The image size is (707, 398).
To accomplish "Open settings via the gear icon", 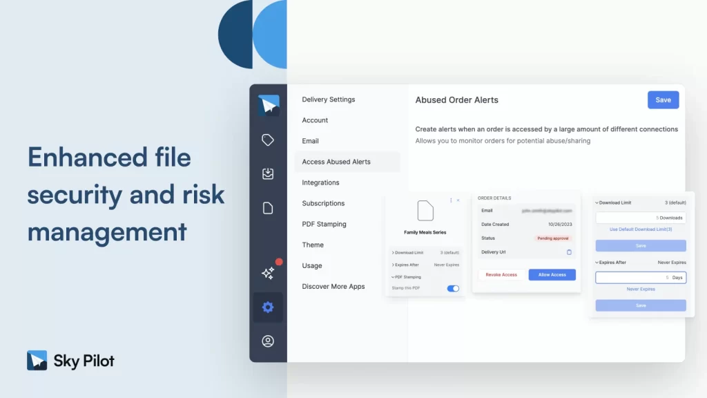I will coord(268,307).
